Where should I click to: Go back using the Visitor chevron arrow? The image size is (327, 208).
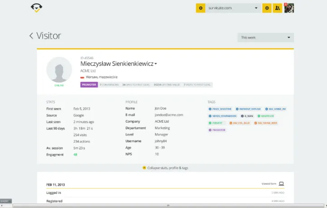coord(31,36)
